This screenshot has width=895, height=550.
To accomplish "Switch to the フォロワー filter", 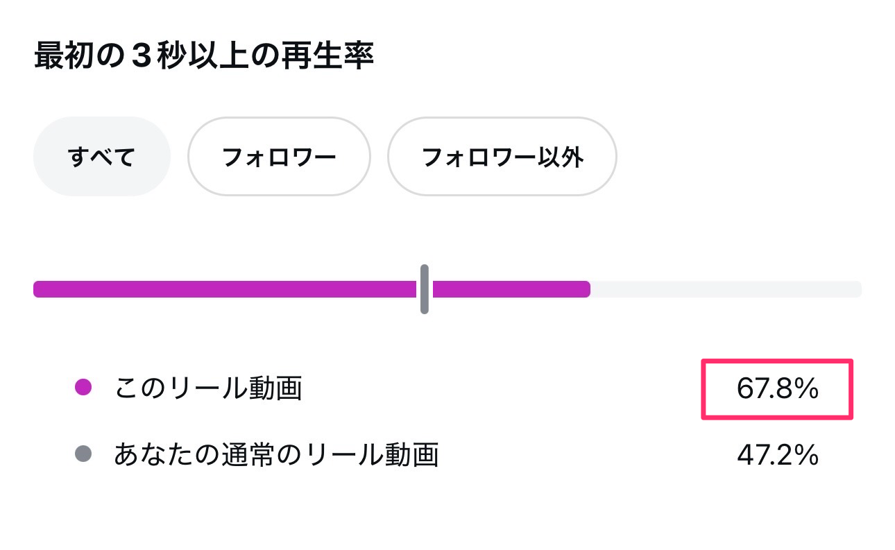I will click(x=279, y=157).
